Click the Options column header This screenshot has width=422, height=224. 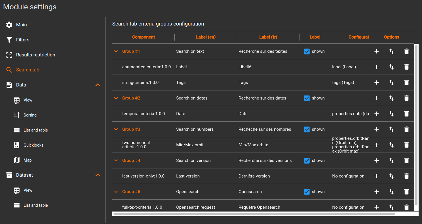click(x=391, y=37)
